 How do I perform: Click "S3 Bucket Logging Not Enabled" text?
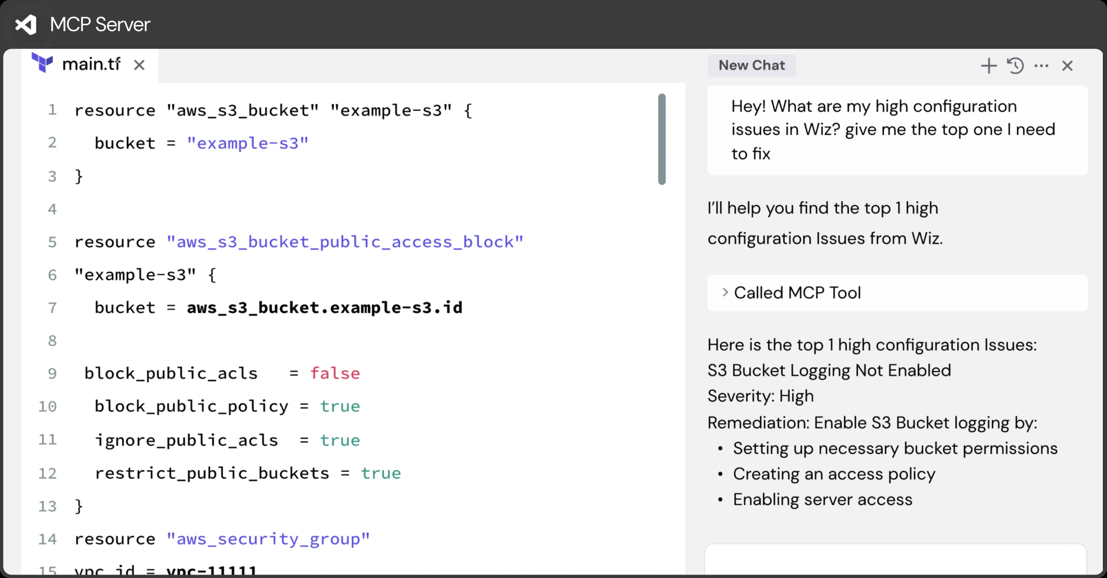pos(829,371)
